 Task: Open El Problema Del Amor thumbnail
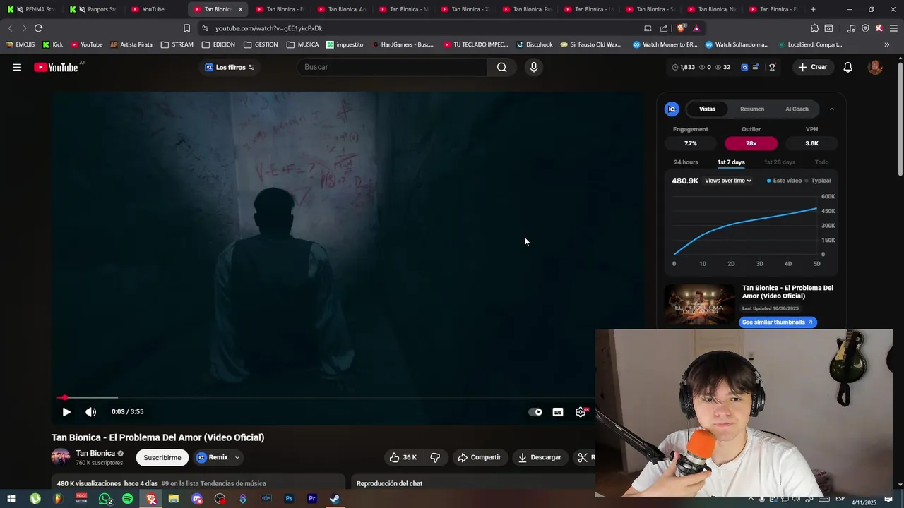click(x=699, y=305)
